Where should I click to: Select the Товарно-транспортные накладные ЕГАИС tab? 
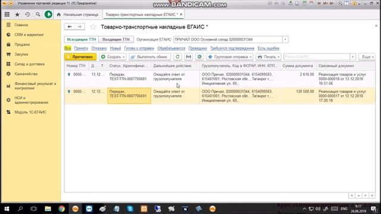pos(142,14)
